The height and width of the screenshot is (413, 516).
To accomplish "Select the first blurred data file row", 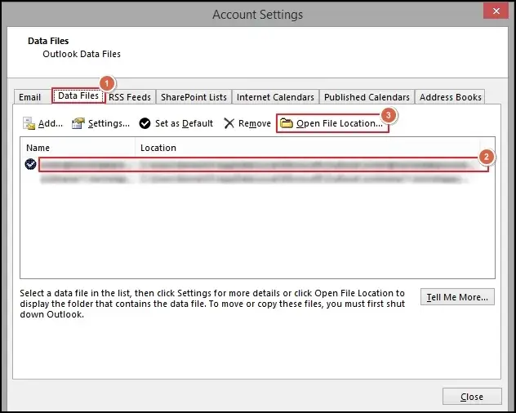I will coord(263,164).
